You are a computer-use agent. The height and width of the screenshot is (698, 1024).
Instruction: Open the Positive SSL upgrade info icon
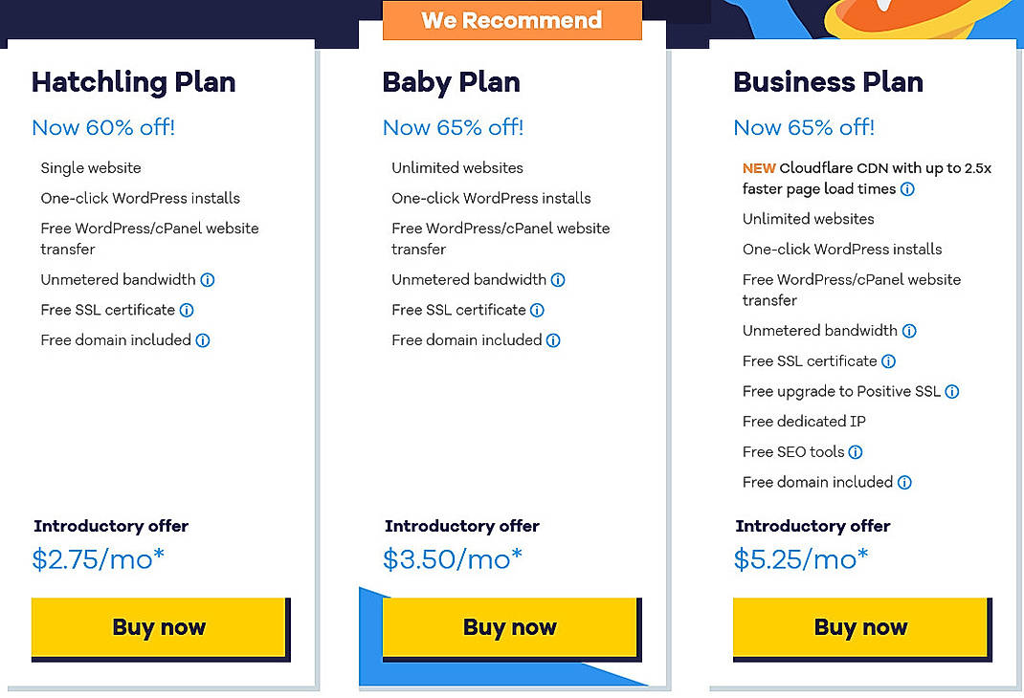pos(952,391)
